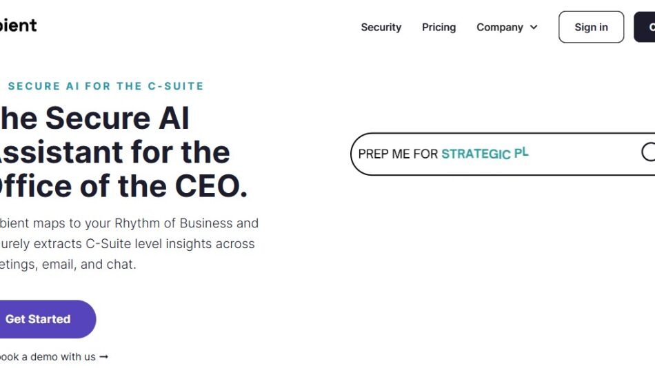Click the purple Get Started button

point(39,319)
